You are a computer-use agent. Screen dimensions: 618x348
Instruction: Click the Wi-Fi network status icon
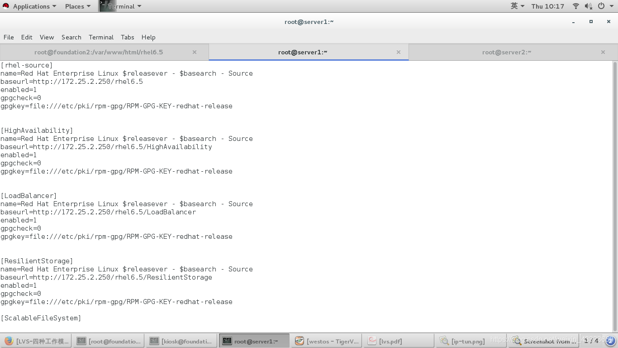point(576,6)
